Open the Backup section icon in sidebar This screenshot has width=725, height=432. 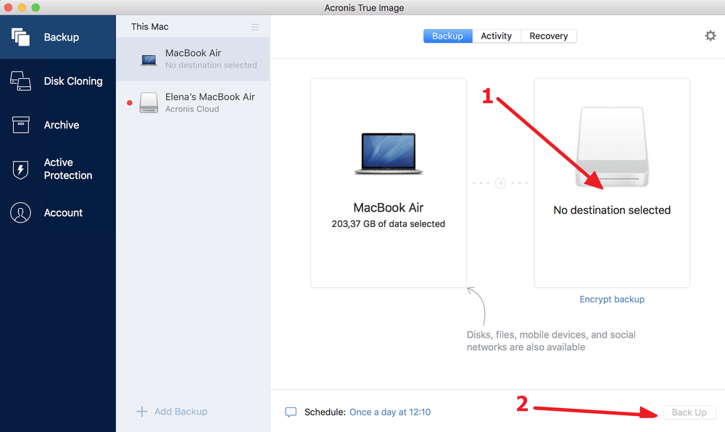click(x=20, y=37)
